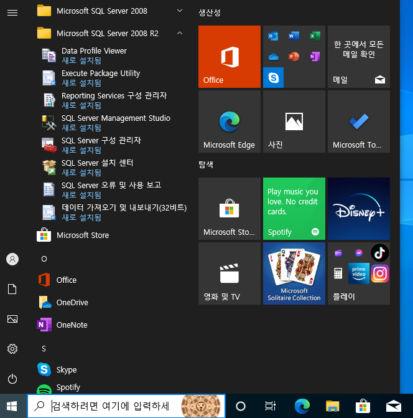Open Microsoft Store from the app list
The width and height of the screenshot is (413, 418).
pos(110,235)
